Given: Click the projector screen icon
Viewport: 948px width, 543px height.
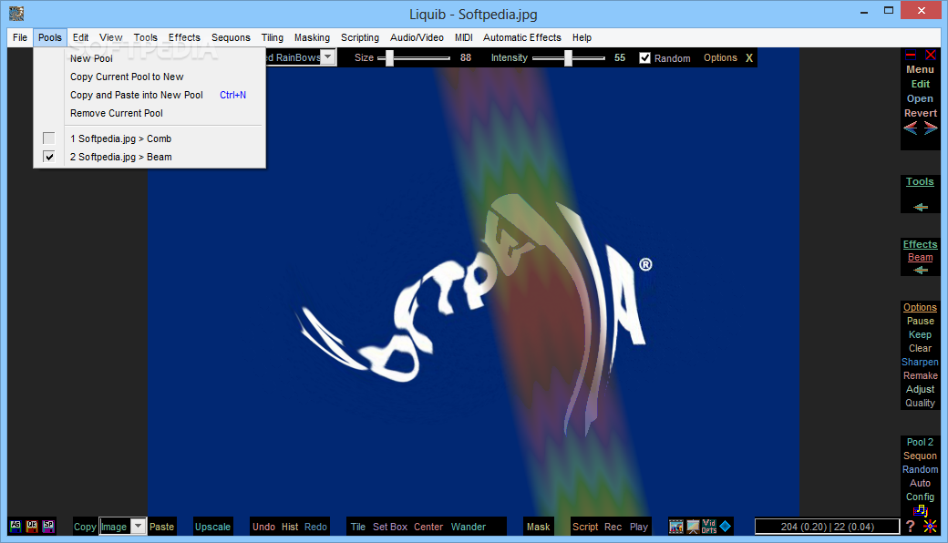Looking at the screenshot, I should tap(693, 527).
